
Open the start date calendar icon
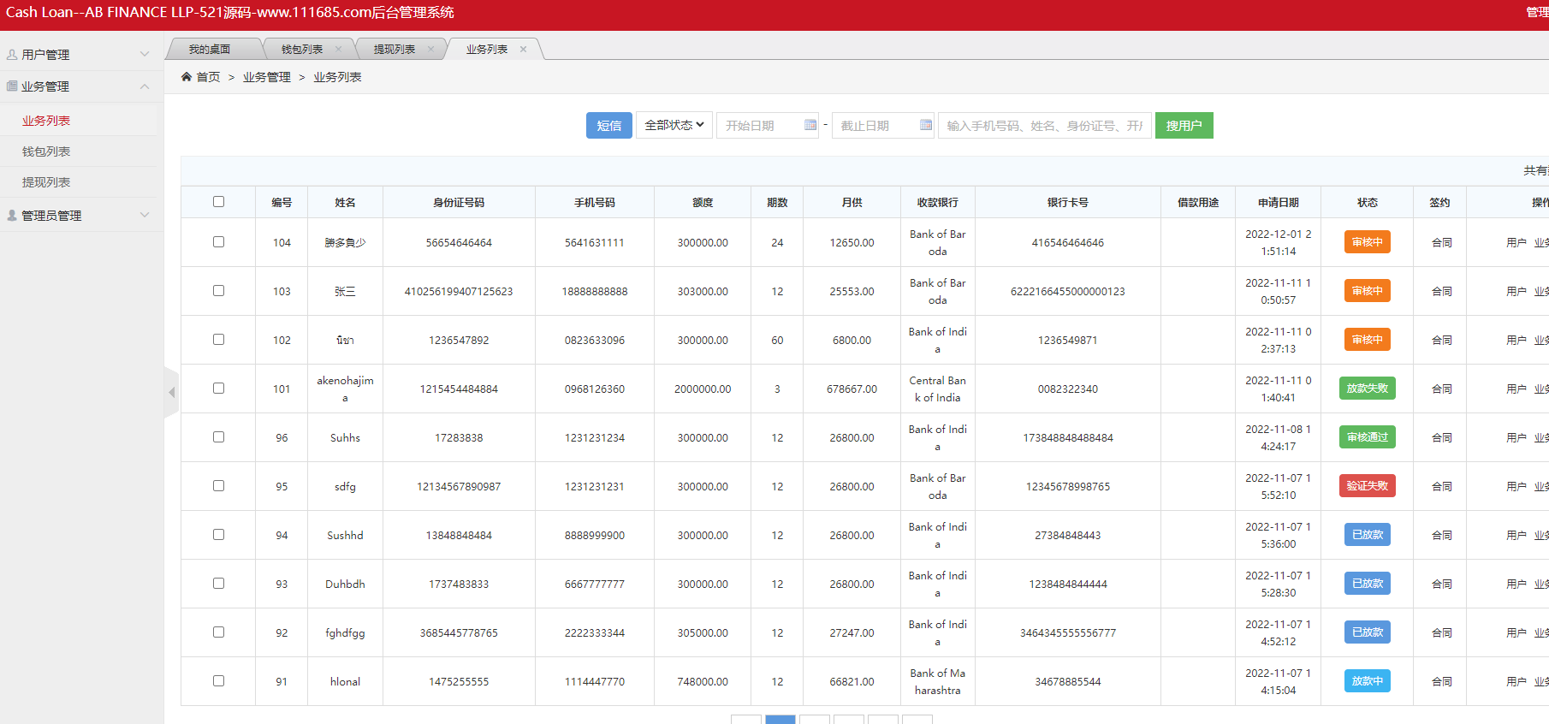810,125
